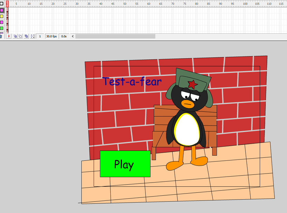Click the penguin's orange beak
Viewport: 287px width, 213px height.
188,104
